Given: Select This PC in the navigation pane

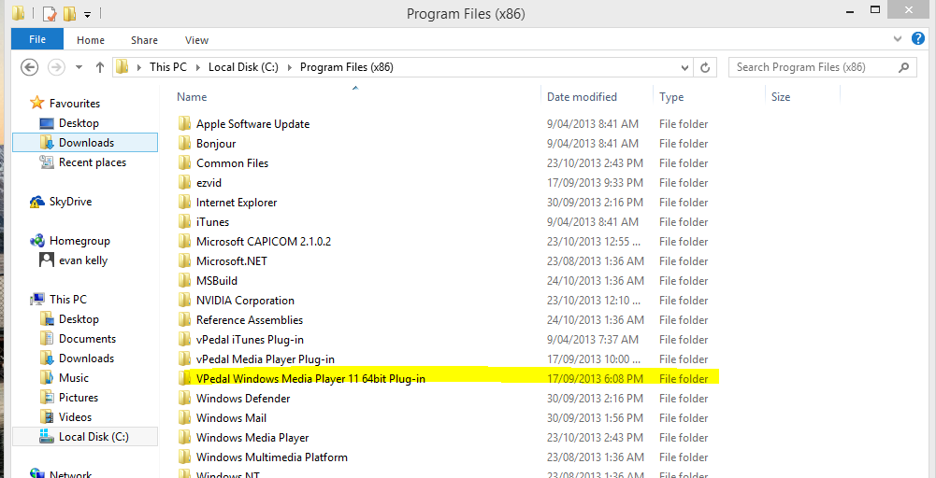Looking at the screenshot, I should coord(68,300).
